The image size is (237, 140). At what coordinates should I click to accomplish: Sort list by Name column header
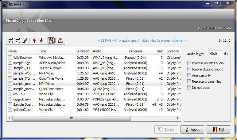pos(22,51)
